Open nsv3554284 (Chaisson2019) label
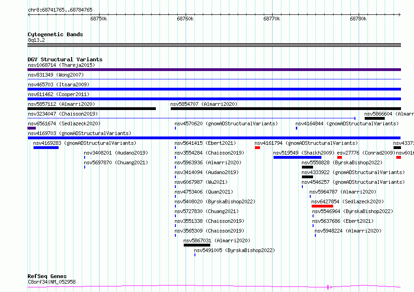Viewport: 414px width, 292px height. tap(209, 153)
